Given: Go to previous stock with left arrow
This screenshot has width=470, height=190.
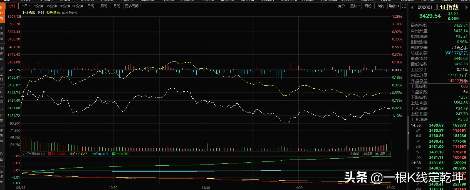Looking at the screenshot, I should 412,7.
